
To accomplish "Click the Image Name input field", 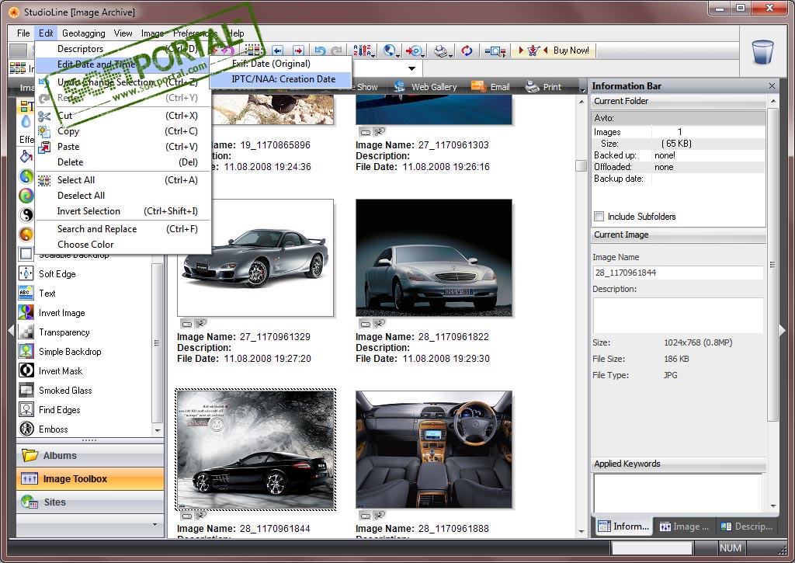I will point(678,273).
